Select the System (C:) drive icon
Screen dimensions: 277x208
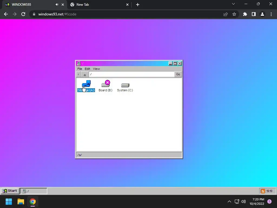point(125,87)
